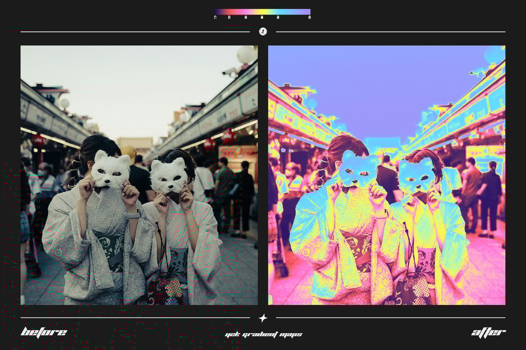Select the salmon pink gradient color stop
The image size is (526, 350).
pos(229,17)
